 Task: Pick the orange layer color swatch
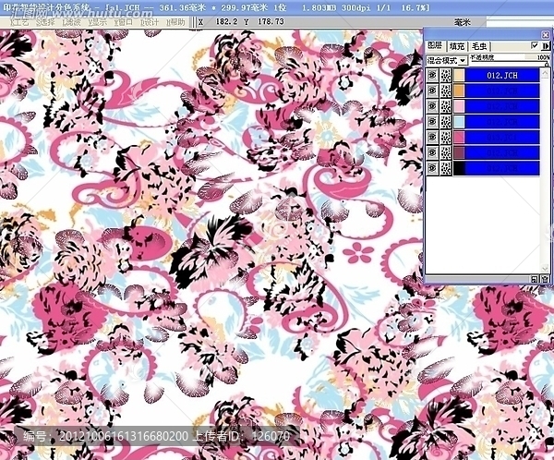pyautogui.click(x=459, y=91)
